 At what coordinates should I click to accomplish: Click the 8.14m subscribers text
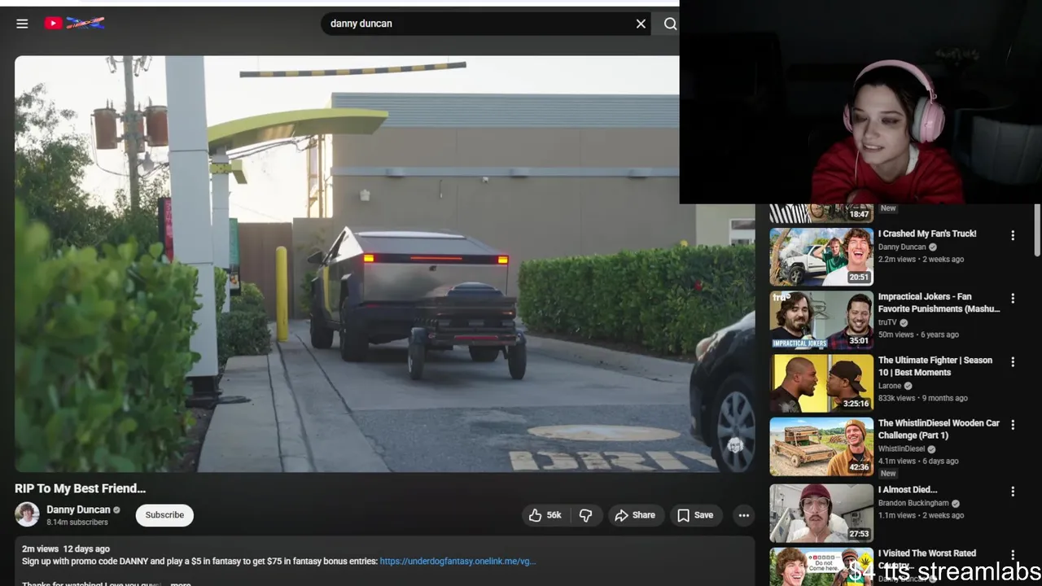click(x=77, y=523)
